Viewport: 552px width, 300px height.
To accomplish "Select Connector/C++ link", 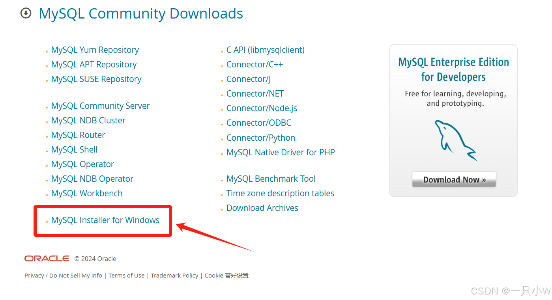I will click(254, 65).
